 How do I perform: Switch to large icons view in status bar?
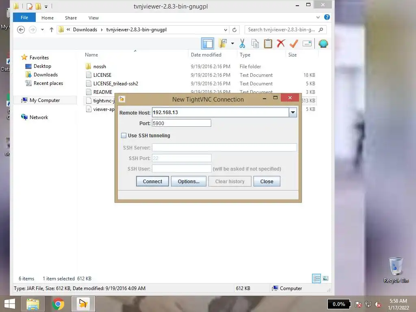tap(325, 278)
